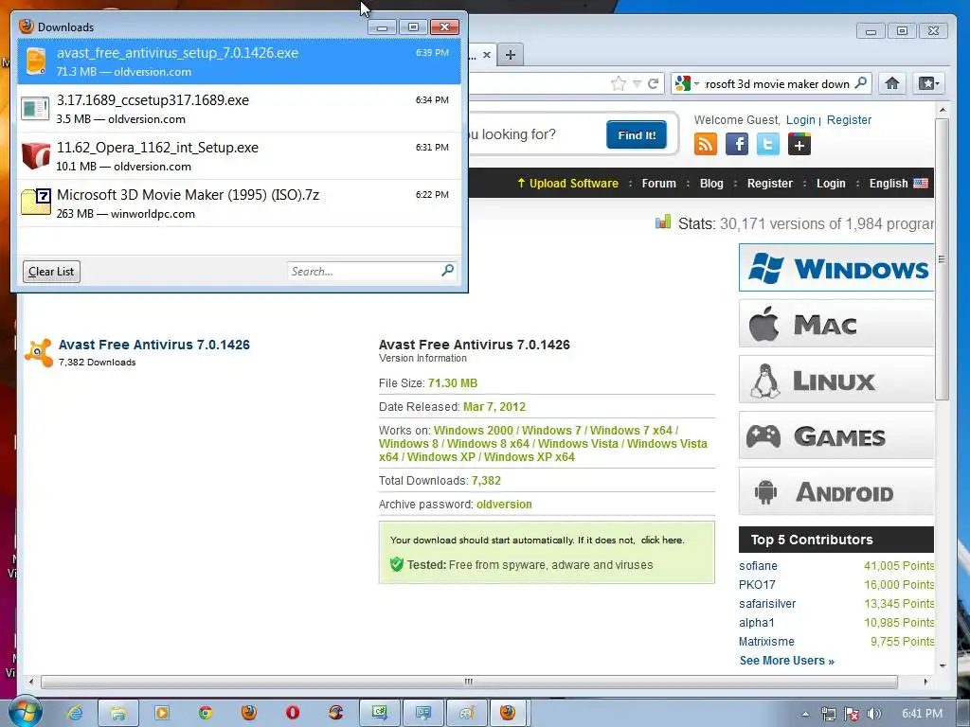
Task: Click the search magnifier in the browser search box
Action: [860, 83]
